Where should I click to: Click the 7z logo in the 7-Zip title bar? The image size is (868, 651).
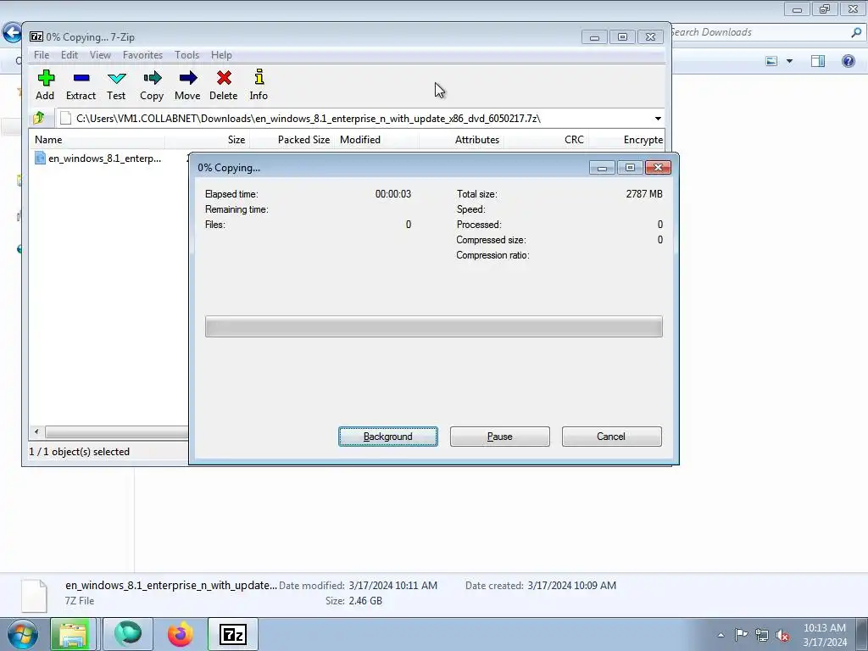[x=36, y=36]
